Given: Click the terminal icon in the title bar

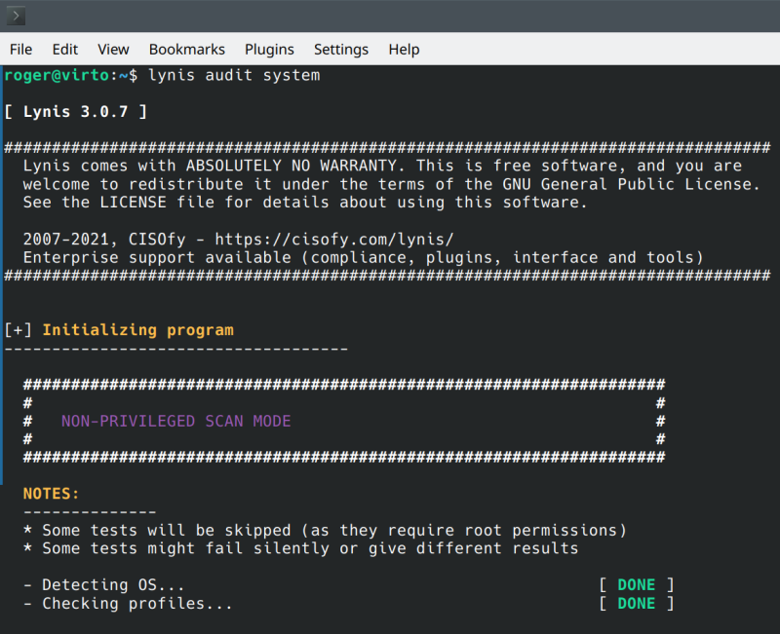Looking at the screenshot, I should coord(16,17).
